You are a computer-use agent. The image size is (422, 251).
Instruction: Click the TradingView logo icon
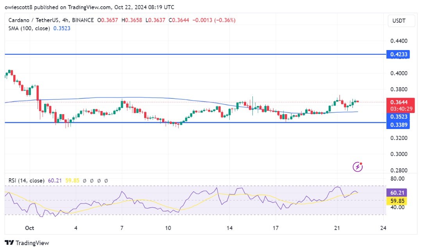click(x=9, y=243)
